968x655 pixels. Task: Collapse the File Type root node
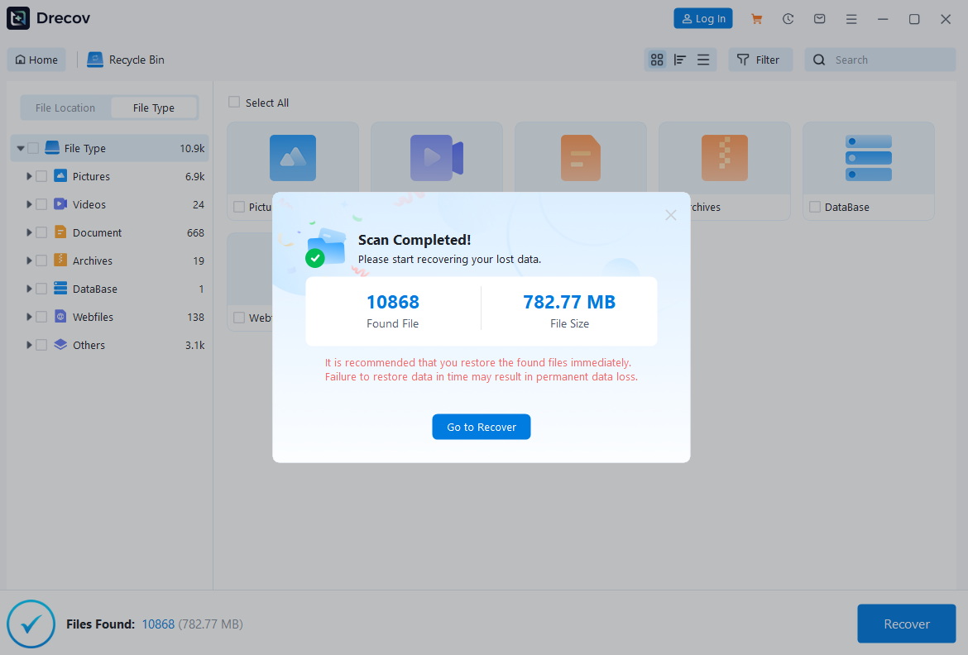pyautogui.click(x=21, y=149)
